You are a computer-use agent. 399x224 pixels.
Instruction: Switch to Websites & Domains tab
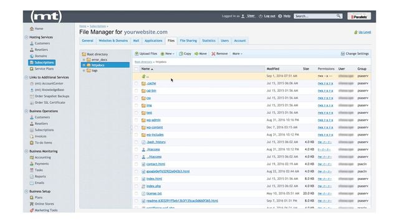pyautogui.click(x=113, y=40)
